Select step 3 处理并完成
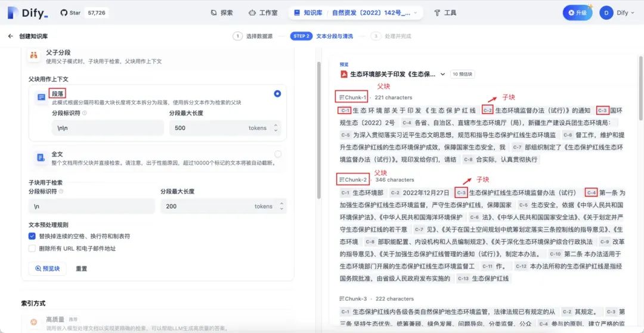The height and width of the screenshot is (333, 644). pos(391,36)
